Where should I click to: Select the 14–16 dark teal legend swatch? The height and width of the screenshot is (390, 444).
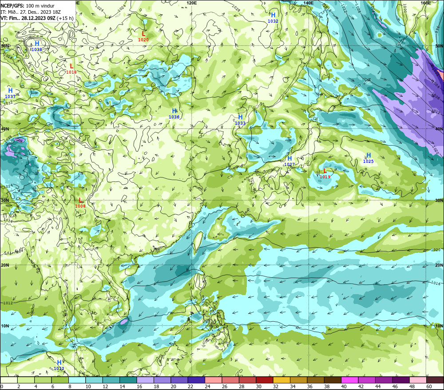[x=128, y=380]
